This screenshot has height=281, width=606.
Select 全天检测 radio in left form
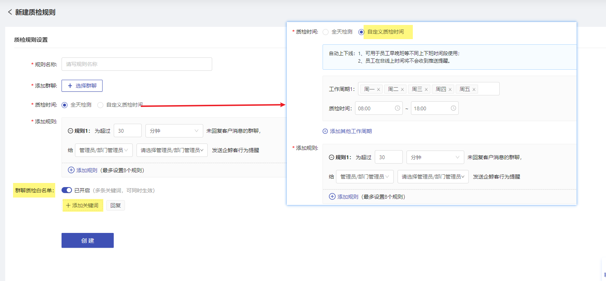(65, 105)
